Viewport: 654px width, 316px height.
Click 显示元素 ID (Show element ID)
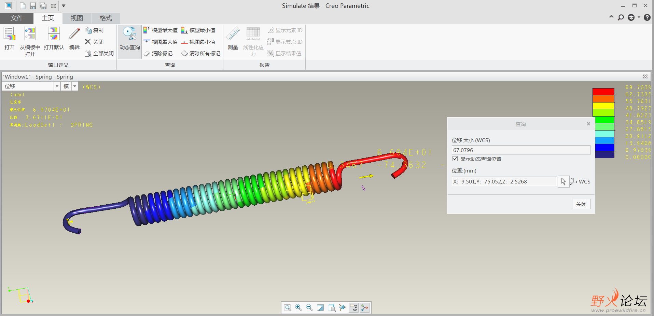285,30
